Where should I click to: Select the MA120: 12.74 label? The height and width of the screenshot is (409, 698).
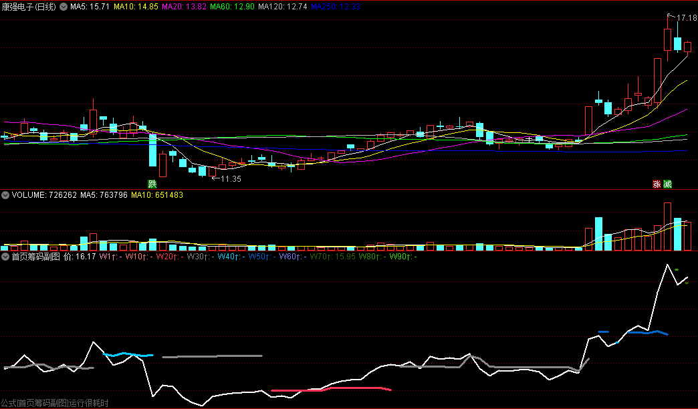point(282,7)
